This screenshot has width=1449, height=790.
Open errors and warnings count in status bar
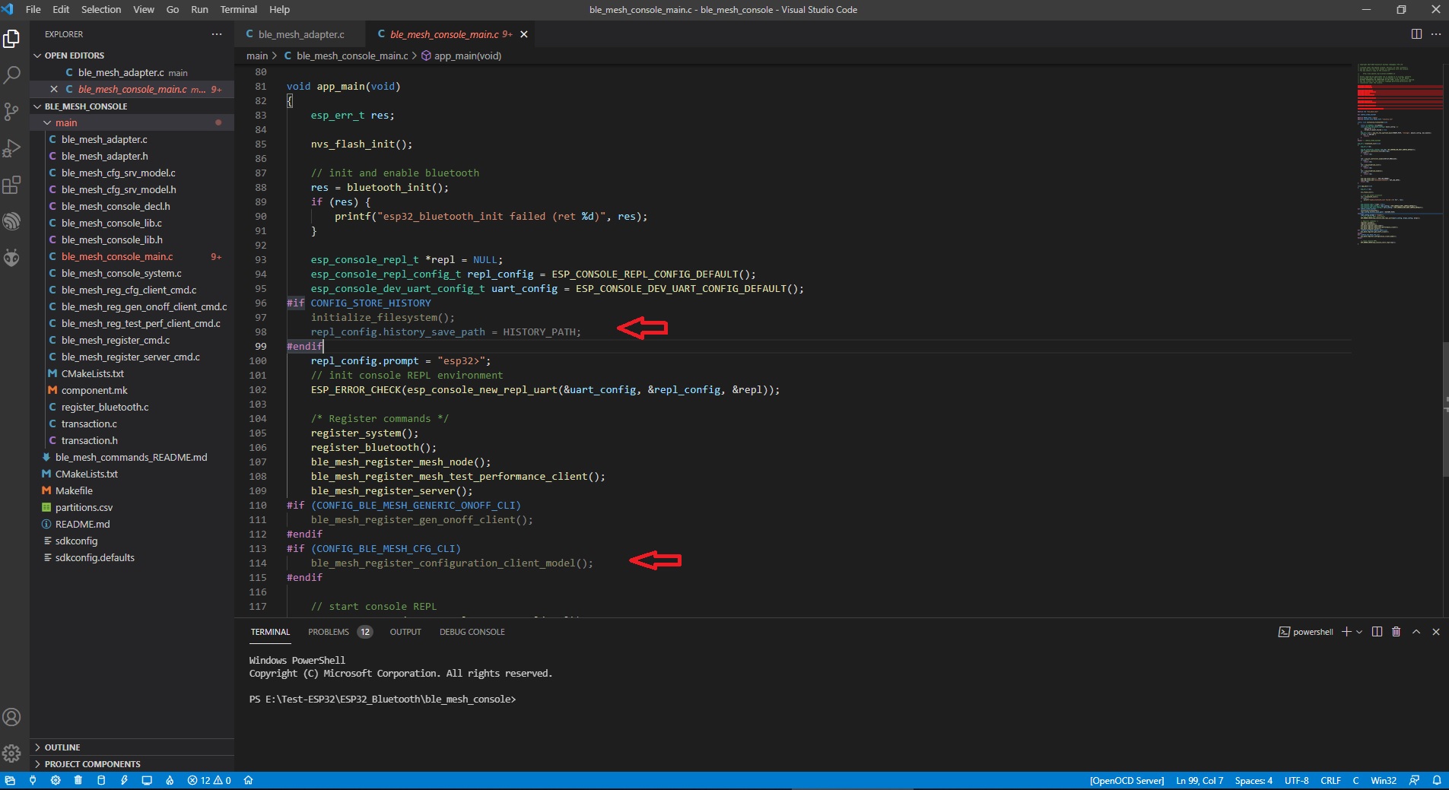[x=209, y=780]
